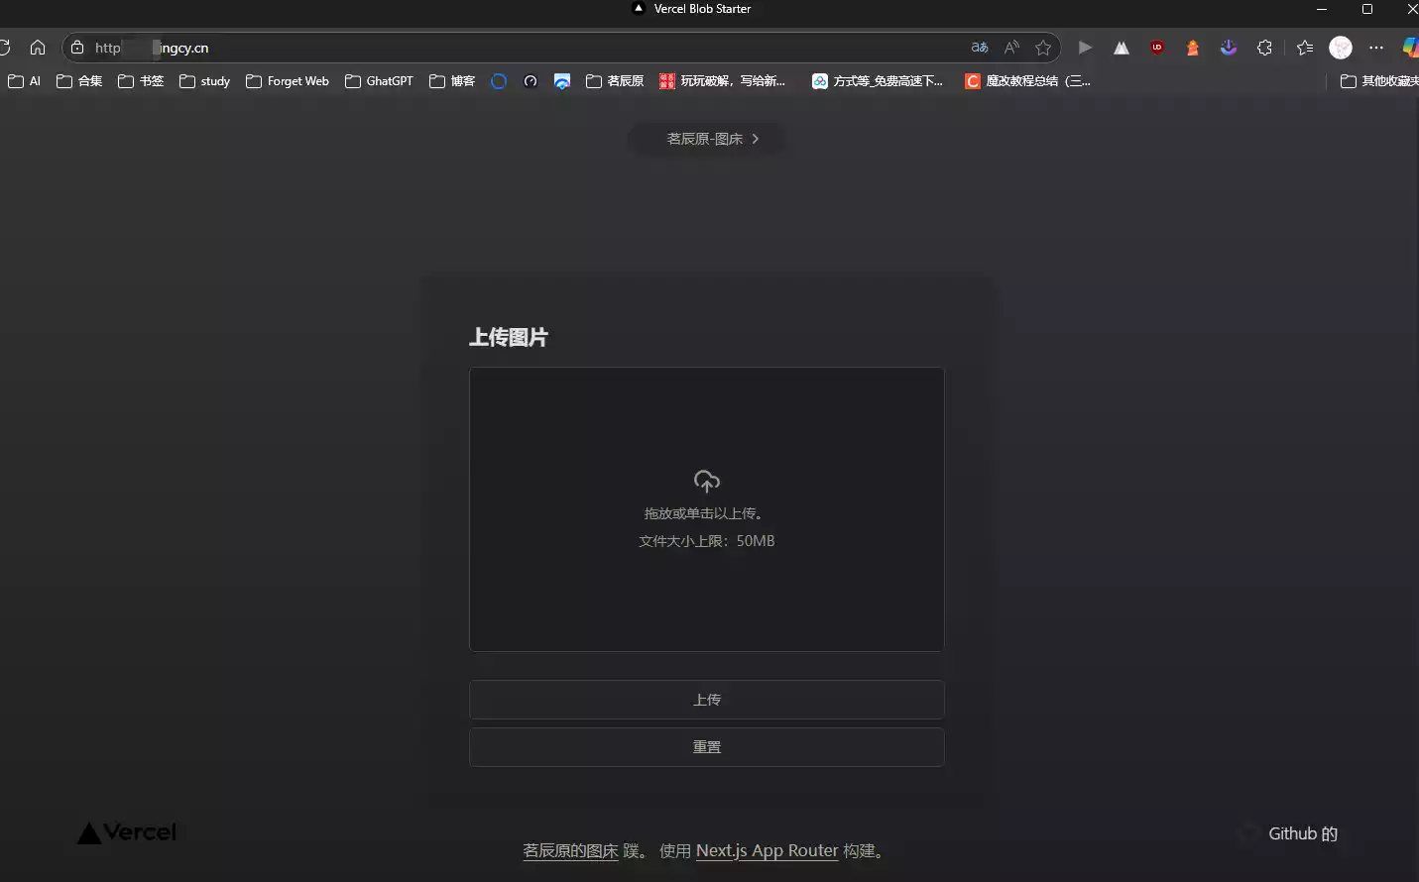
Task: Click the user profile avatar
Action: point(1341,48)
